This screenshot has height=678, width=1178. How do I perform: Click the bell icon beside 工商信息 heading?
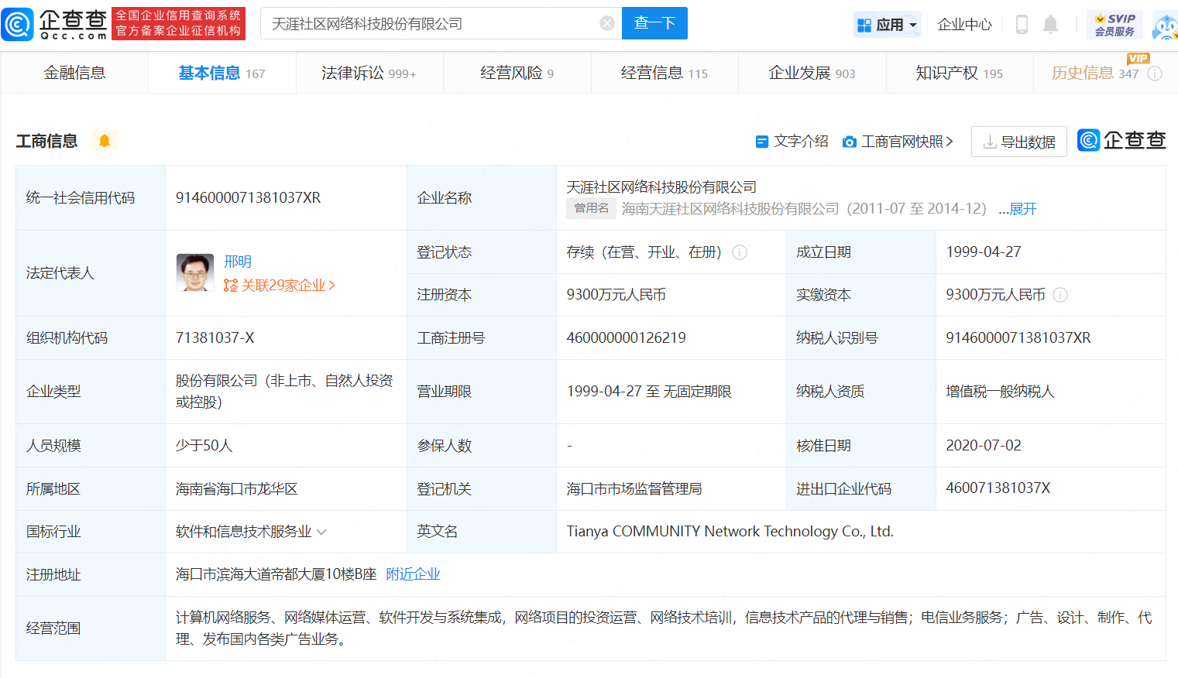point(104,140)
